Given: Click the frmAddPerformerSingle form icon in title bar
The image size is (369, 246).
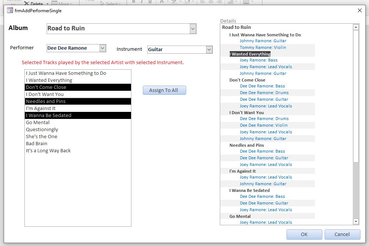Looking at the screenshot, I should pyautogui.click(x=10, y=10).
